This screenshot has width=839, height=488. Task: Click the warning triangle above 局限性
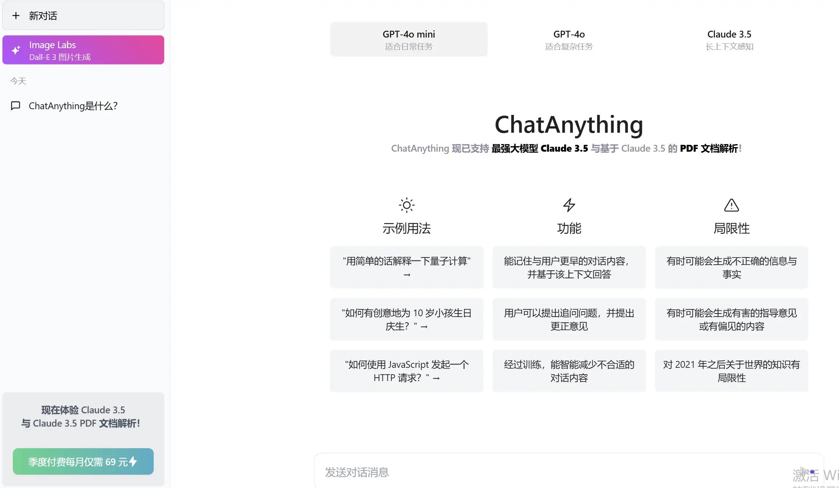[731, 205]
